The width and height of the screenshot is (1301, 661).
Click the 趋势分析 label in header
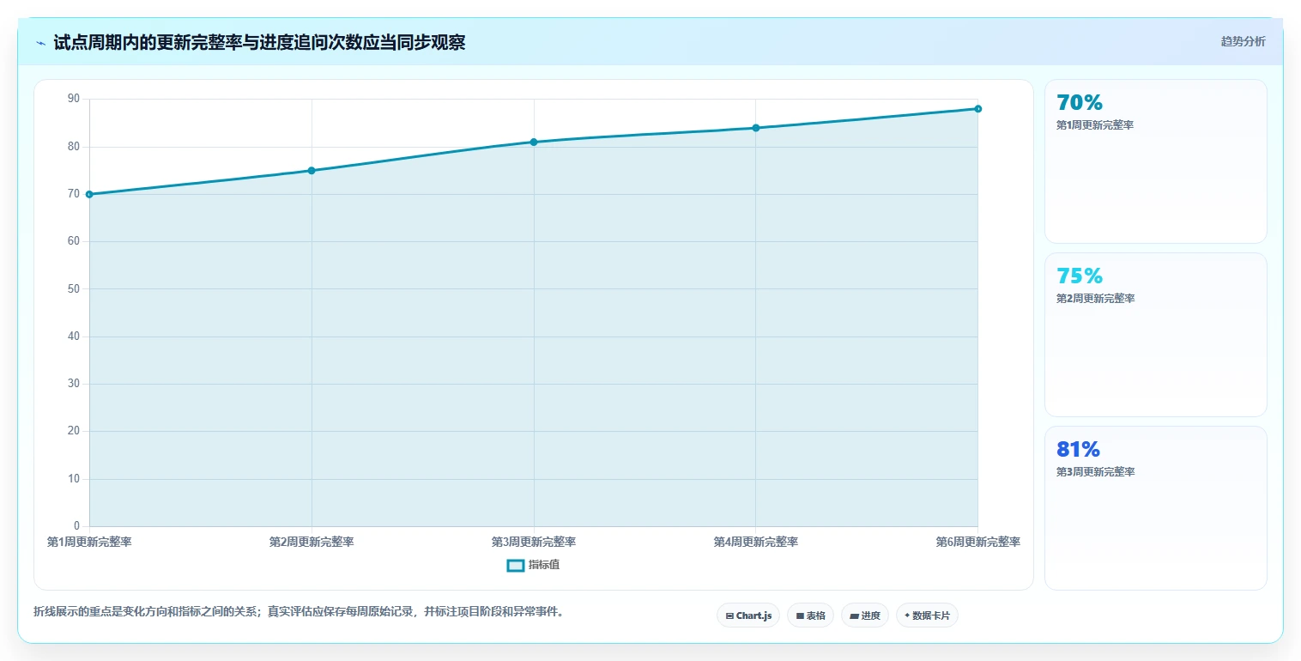(x=1243, y=41)
